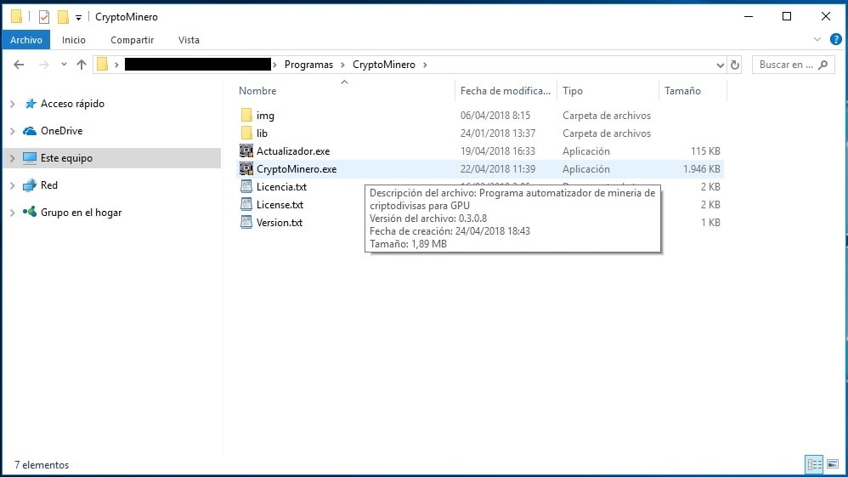Click the search magnifier icon
The width and height of the screenshot is (848, 477).
[x=823, y=65]
